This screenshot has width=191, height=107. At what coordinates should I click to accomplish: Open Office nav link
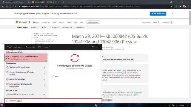[54, 22]
